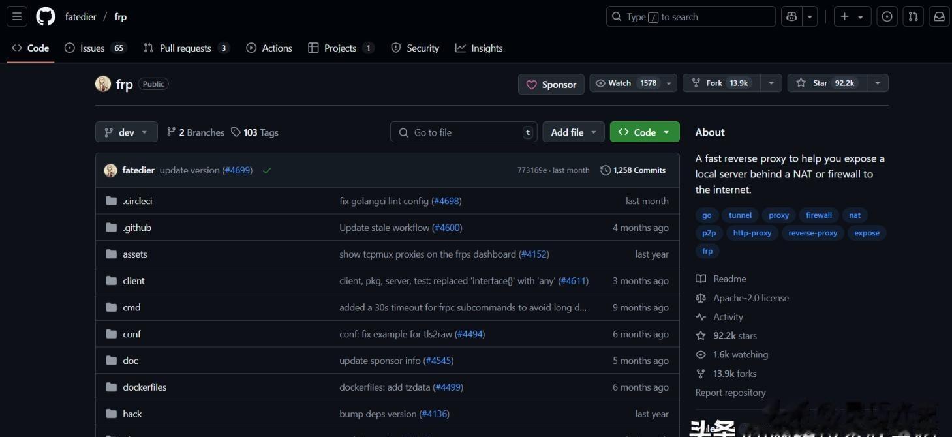
Task: Go to the GitHub homepage logo
Action: tap(46, 17)
